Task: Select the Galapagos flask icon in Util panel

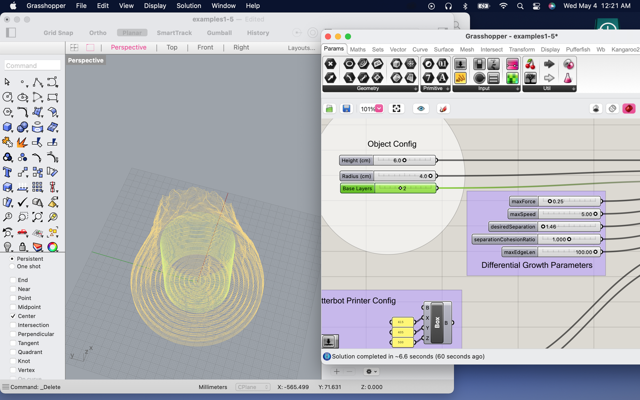Action: tap(568, 78)
